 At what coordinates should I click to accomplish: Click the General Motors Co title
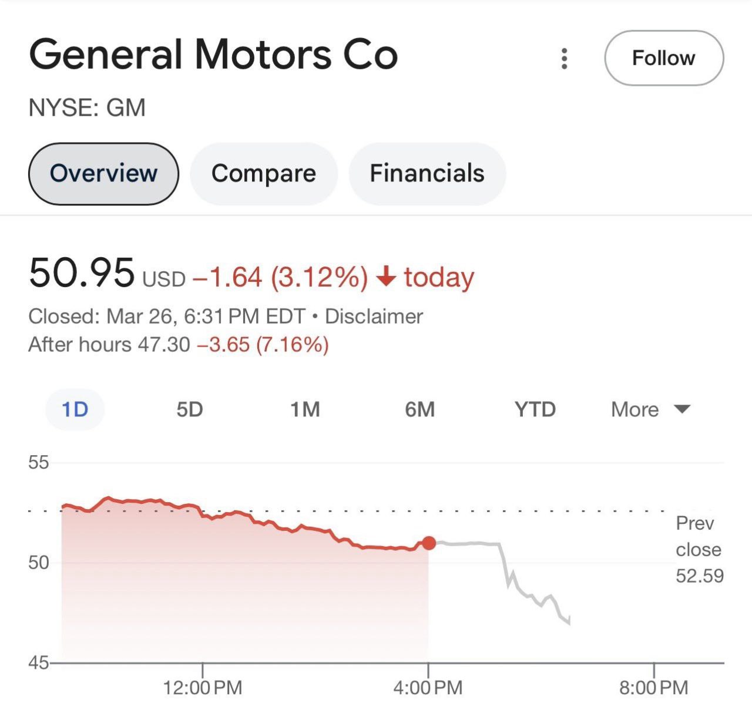213,55
